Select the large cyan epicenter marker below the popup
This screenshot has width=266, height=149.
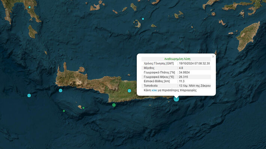click(176, 99)
